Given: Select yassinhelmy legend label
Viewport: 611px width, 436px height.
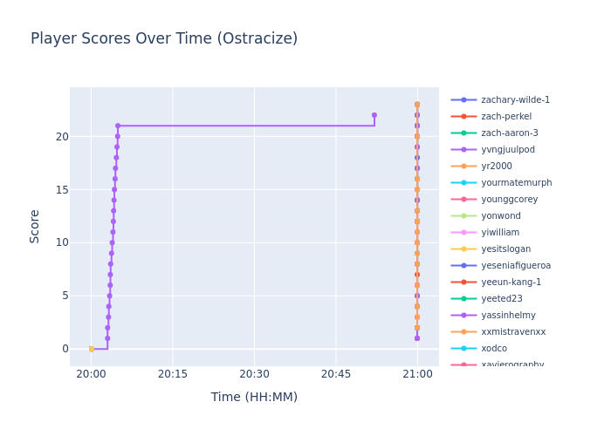Looking at the screenshot, I should pos(508,316).
